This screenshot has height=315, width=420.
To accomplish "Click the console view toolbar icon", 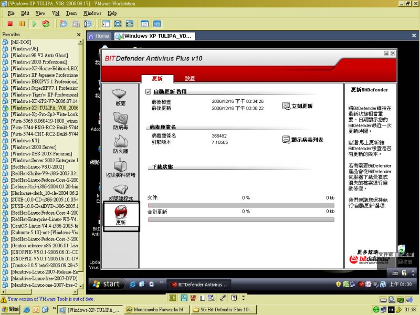I will 157,24.
